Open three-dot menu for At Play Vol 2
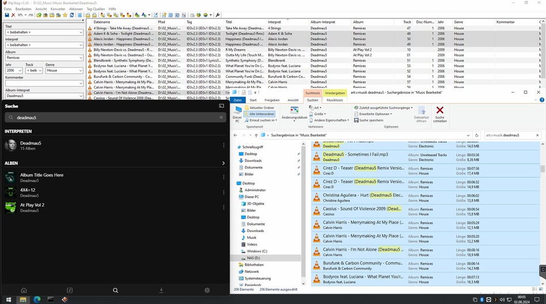546x304 pixels. click(x=223, y=208)
